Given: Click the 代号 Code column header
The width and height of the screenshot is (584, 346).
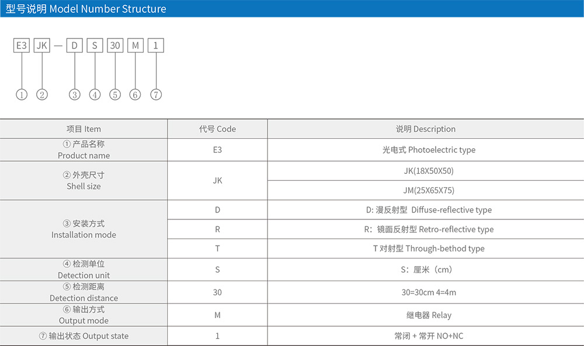Looking at the screenshot, I should [x=217, y=129].
